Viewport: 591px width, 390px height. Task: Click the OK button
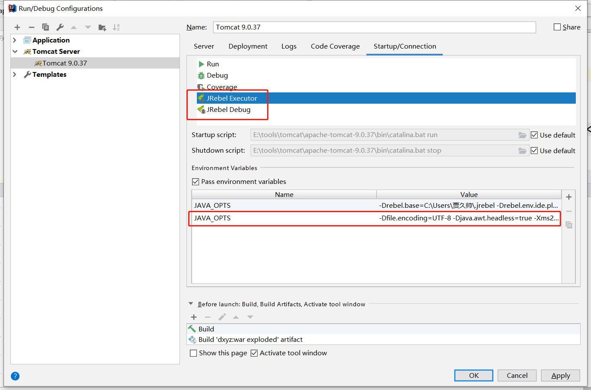pos(473,376)
